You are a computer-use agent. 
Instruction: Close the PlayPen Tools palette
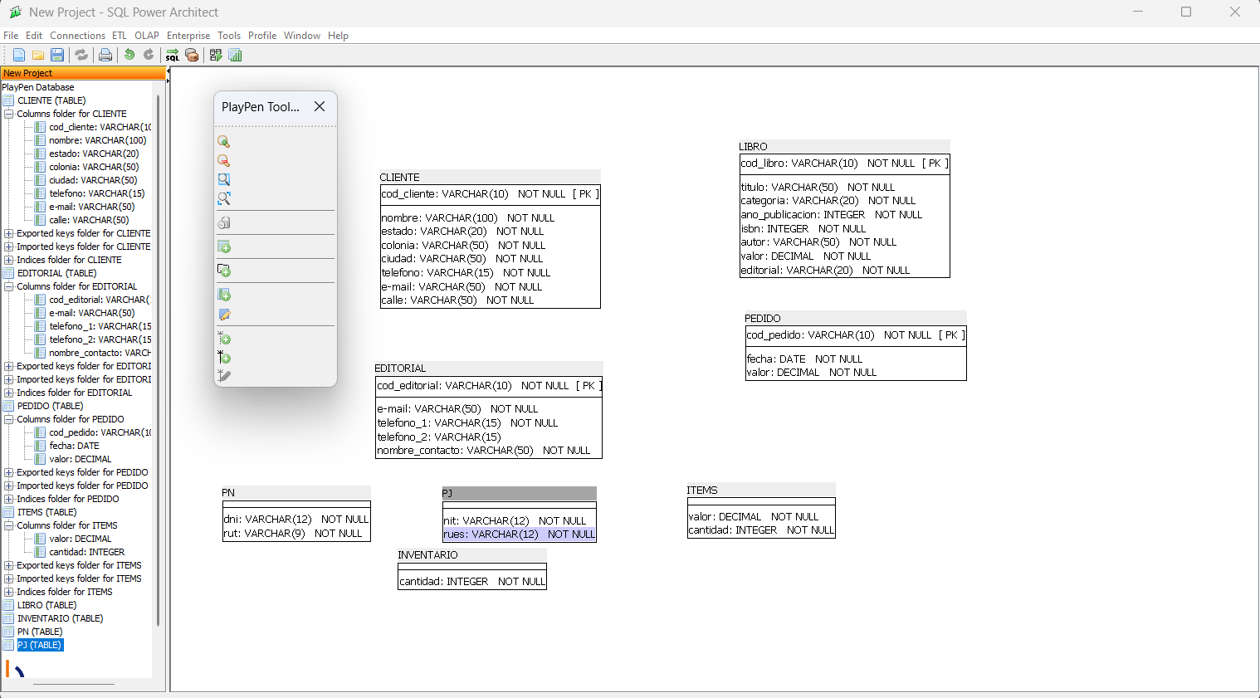(320, 106)
